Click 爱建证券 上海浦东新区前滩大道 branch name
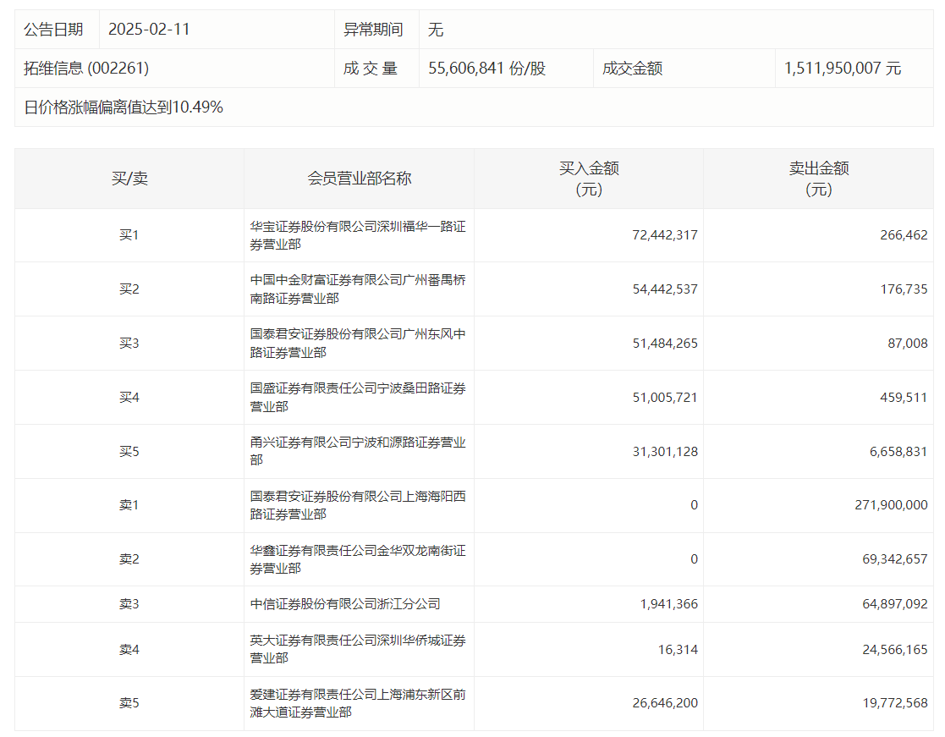Image resolution: width=945 pixels, height=737 pixels. 358,703
